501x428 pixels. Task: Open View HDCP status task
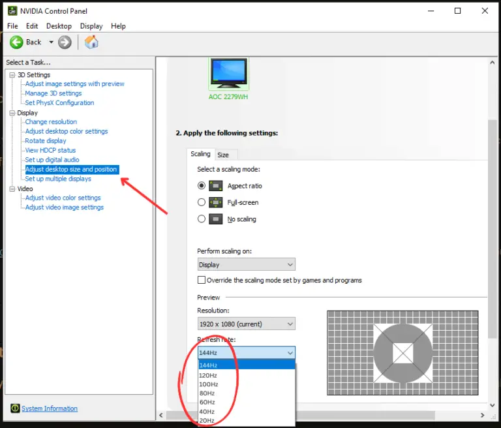point(50,150)
